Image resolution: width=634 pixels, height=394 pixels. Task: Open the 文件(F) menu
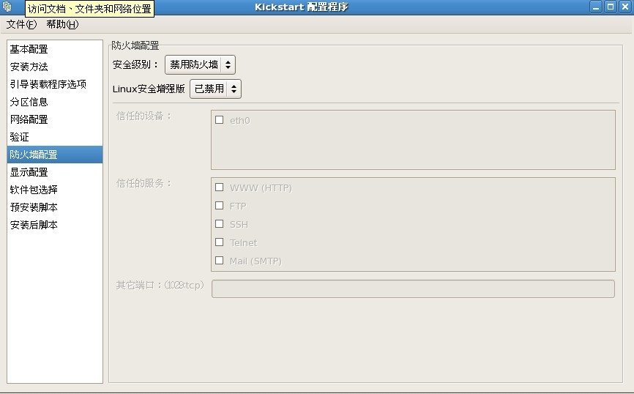tap(21, 24)
